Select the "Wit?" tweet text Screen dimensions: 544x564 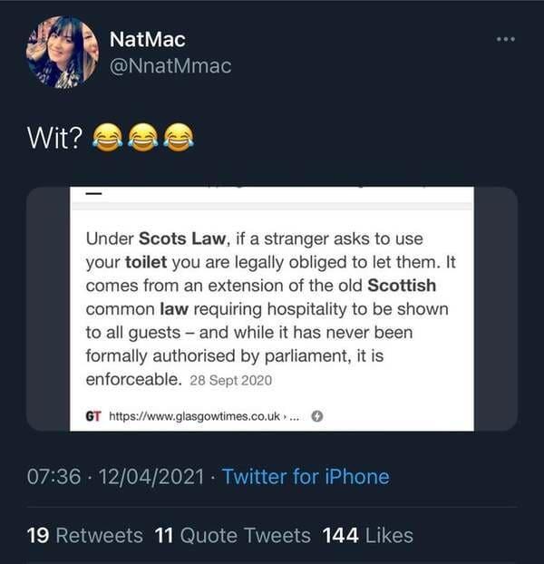pyautogui.click(x=54, y=138)
